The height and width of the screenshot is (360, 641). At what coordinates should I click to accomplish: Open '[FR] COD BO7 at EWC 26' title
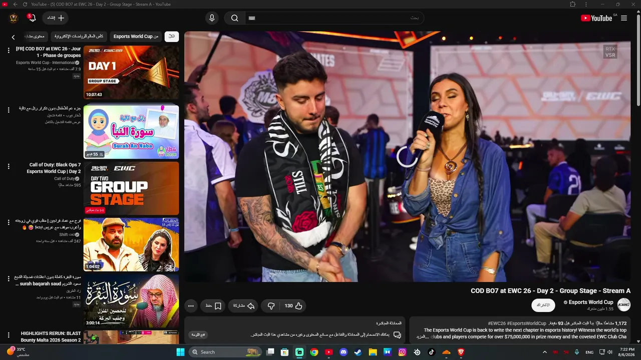pyautogui.click(x=48, y=52)
